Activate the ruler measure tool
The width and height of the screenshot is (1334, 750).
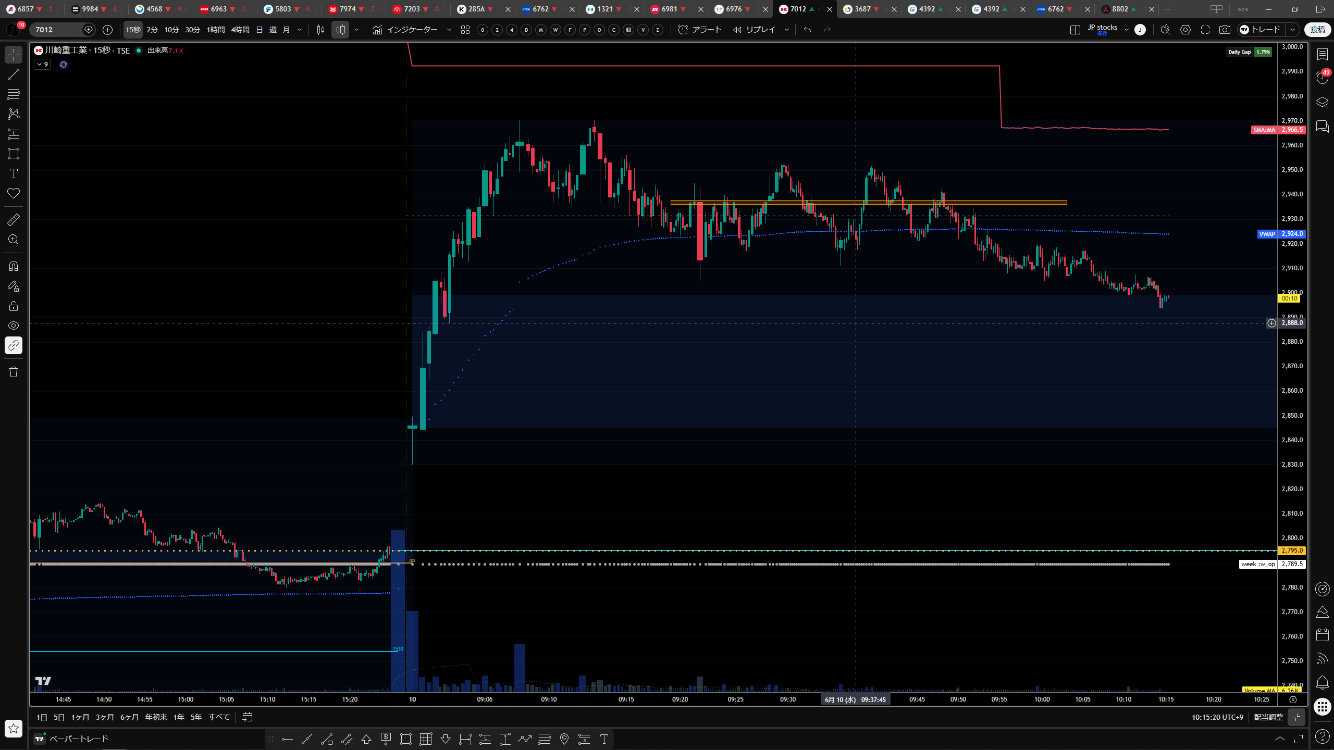14,220
